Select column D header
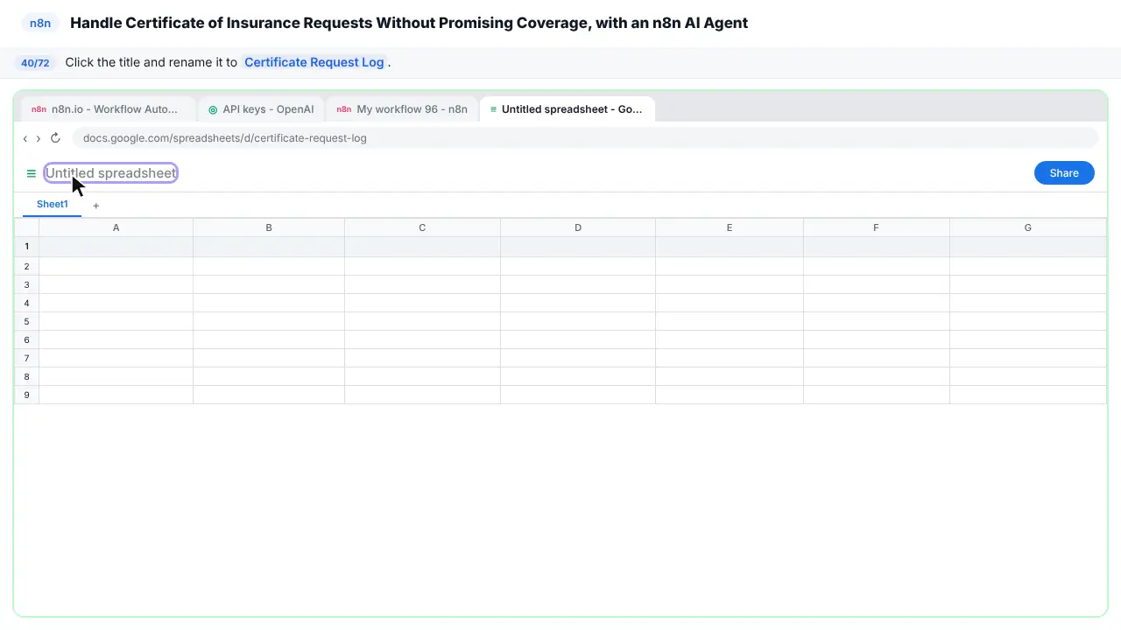Screen dimensions: 1121x630 tap(578, 227)
